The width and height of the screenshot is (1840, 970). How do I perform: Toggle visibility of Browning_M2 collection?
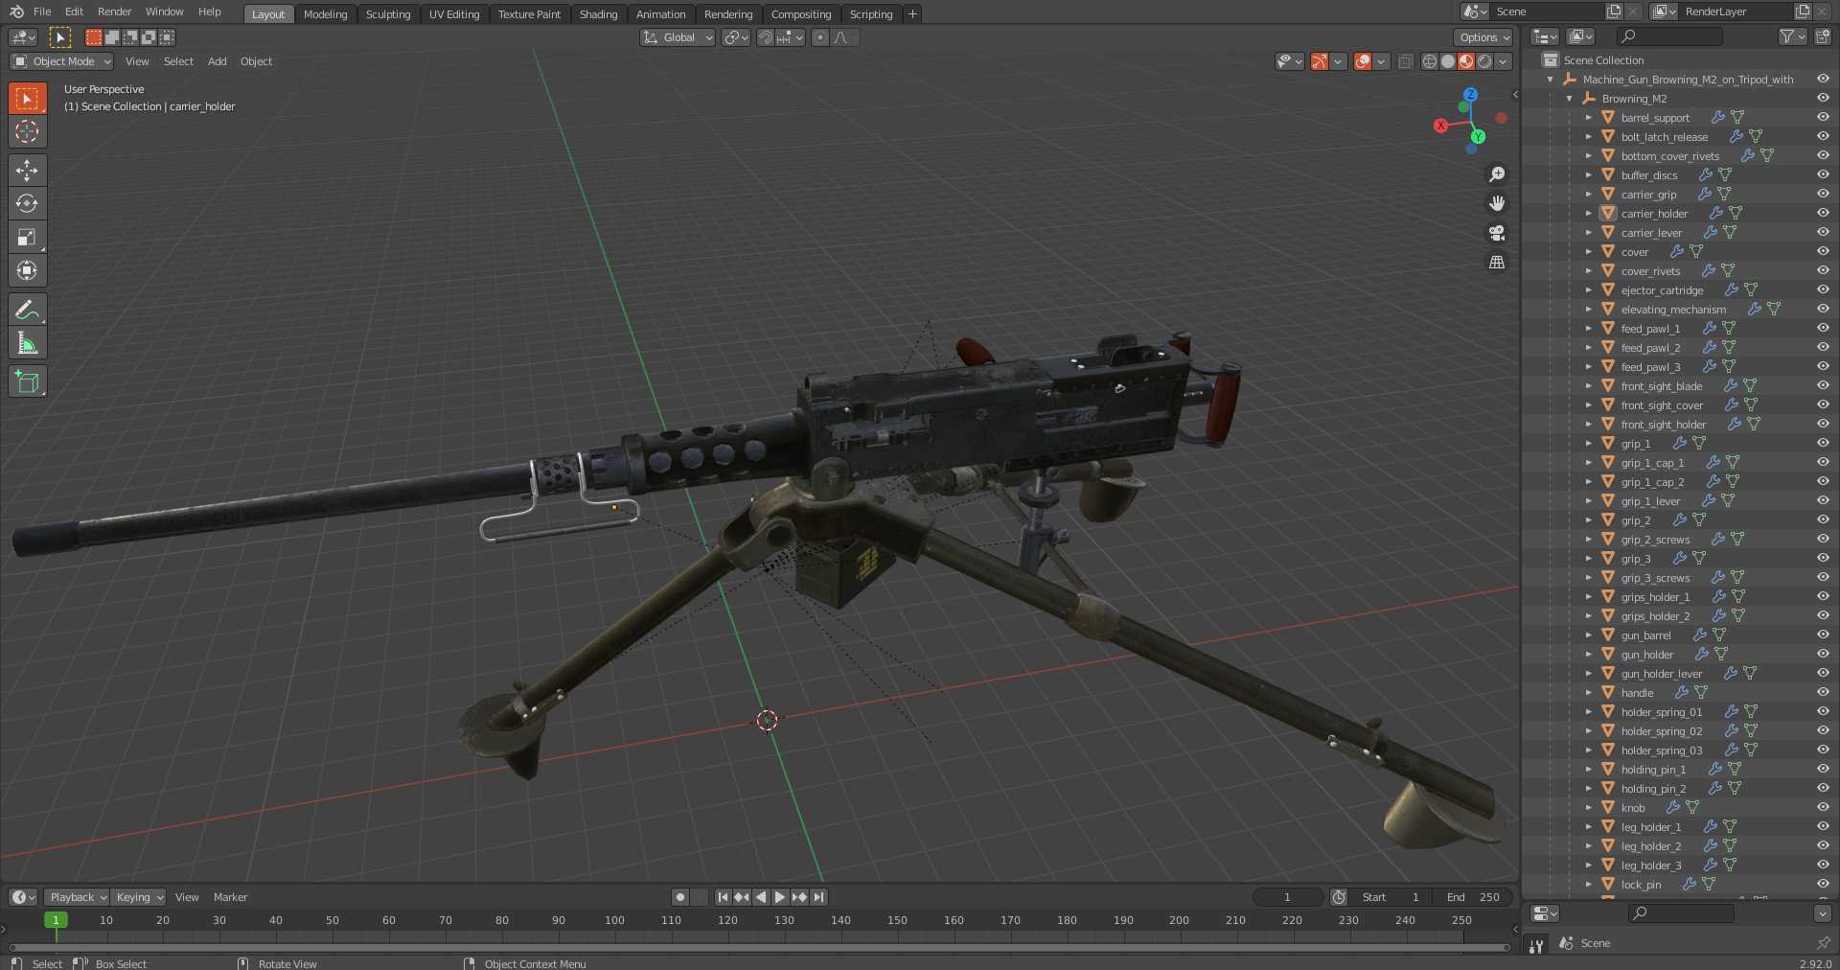1823,98
